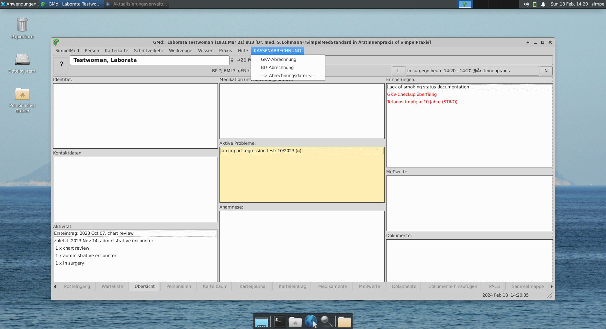Switch to the Dokumente hinzufügen tab
606x329 pixels.
[453, 286]
